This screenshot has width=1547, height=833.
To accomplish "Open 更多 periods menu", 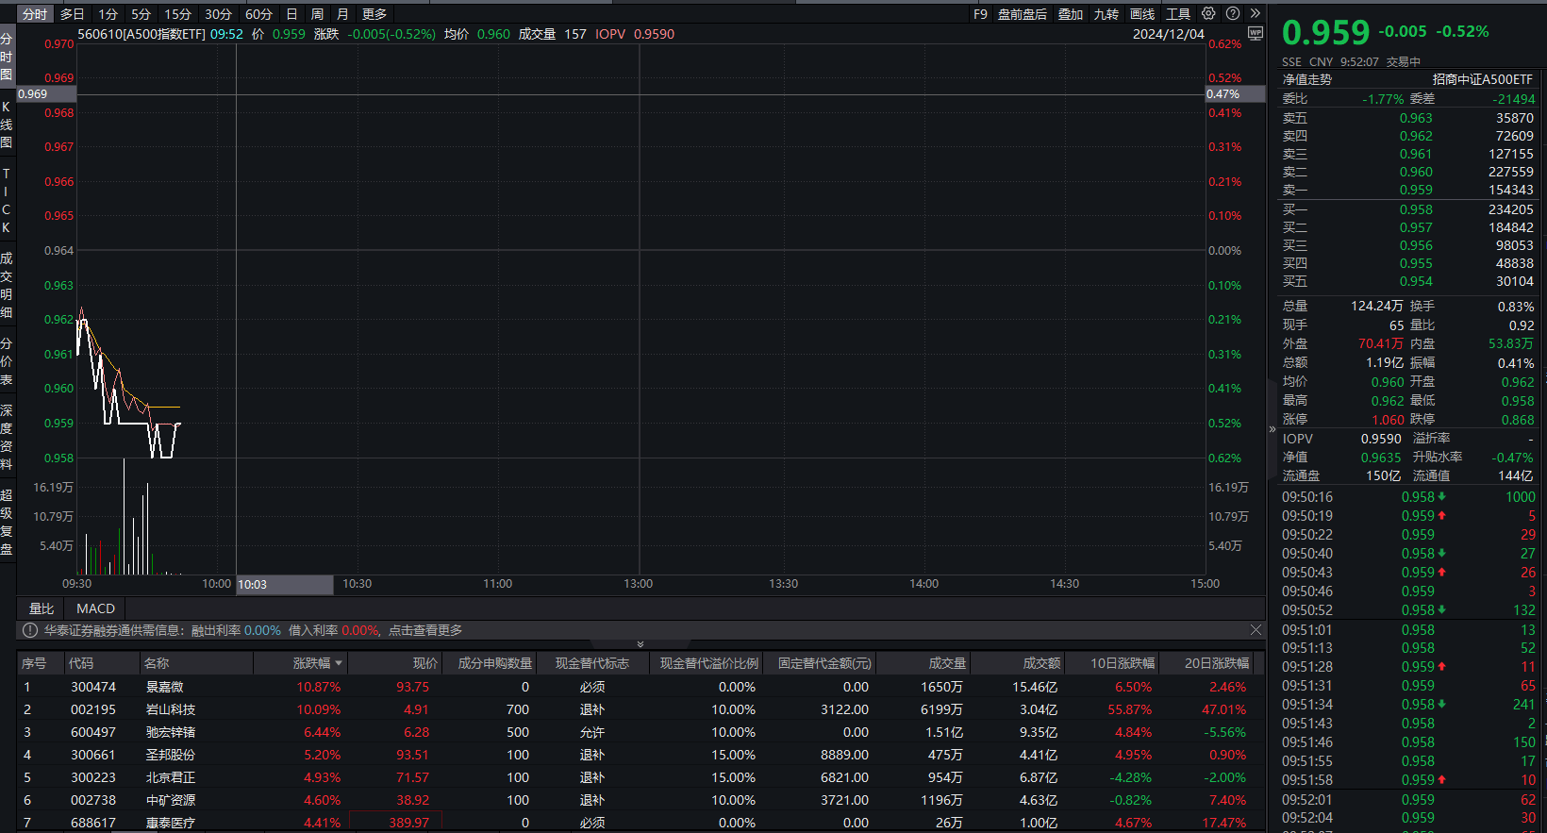I will (374, 14).
